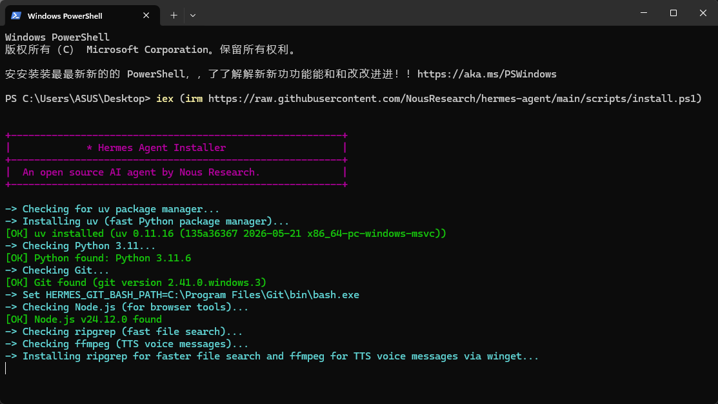The width and height of the screenshot is (718, 404).
Task: Click 'Checking ripgrep (fast file search)' line
Action: tap(124, 332)
